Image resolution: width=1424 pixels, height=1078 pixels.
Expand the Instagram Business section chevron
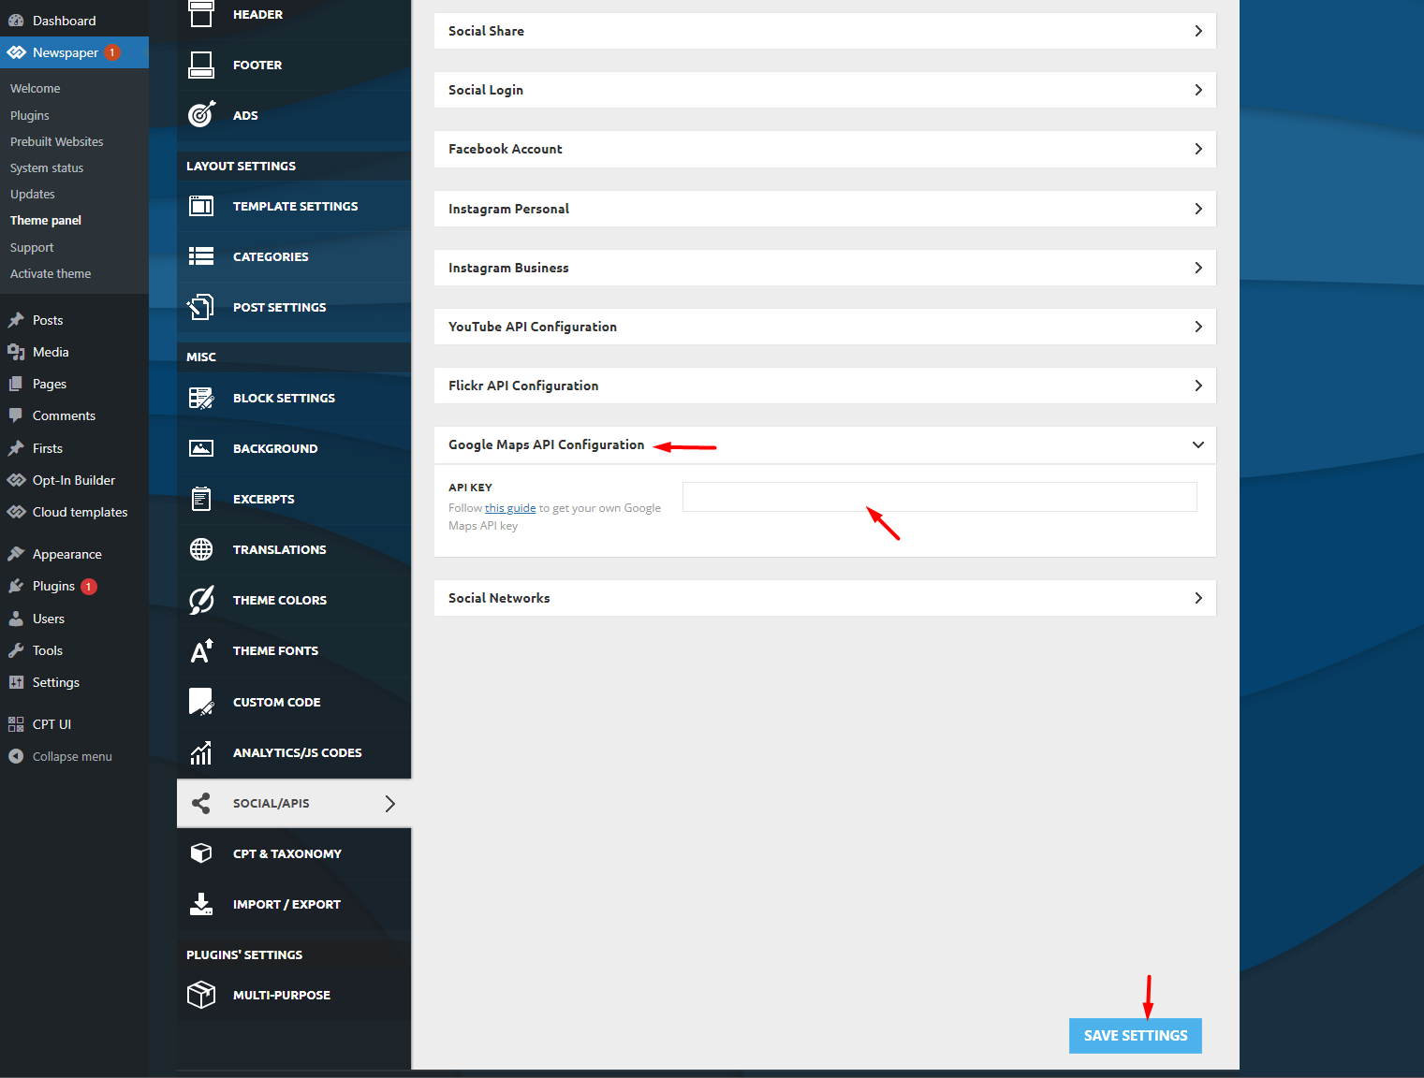pos(1198,268)
